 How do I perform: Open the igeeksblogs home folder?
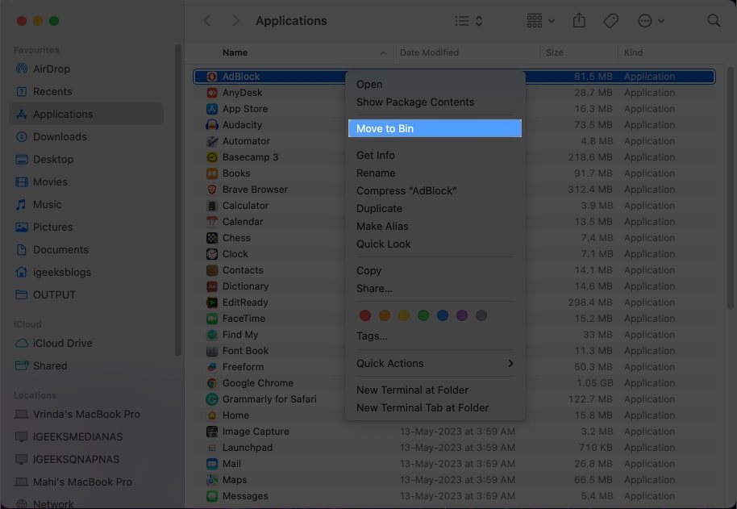[x=86, y=272]
